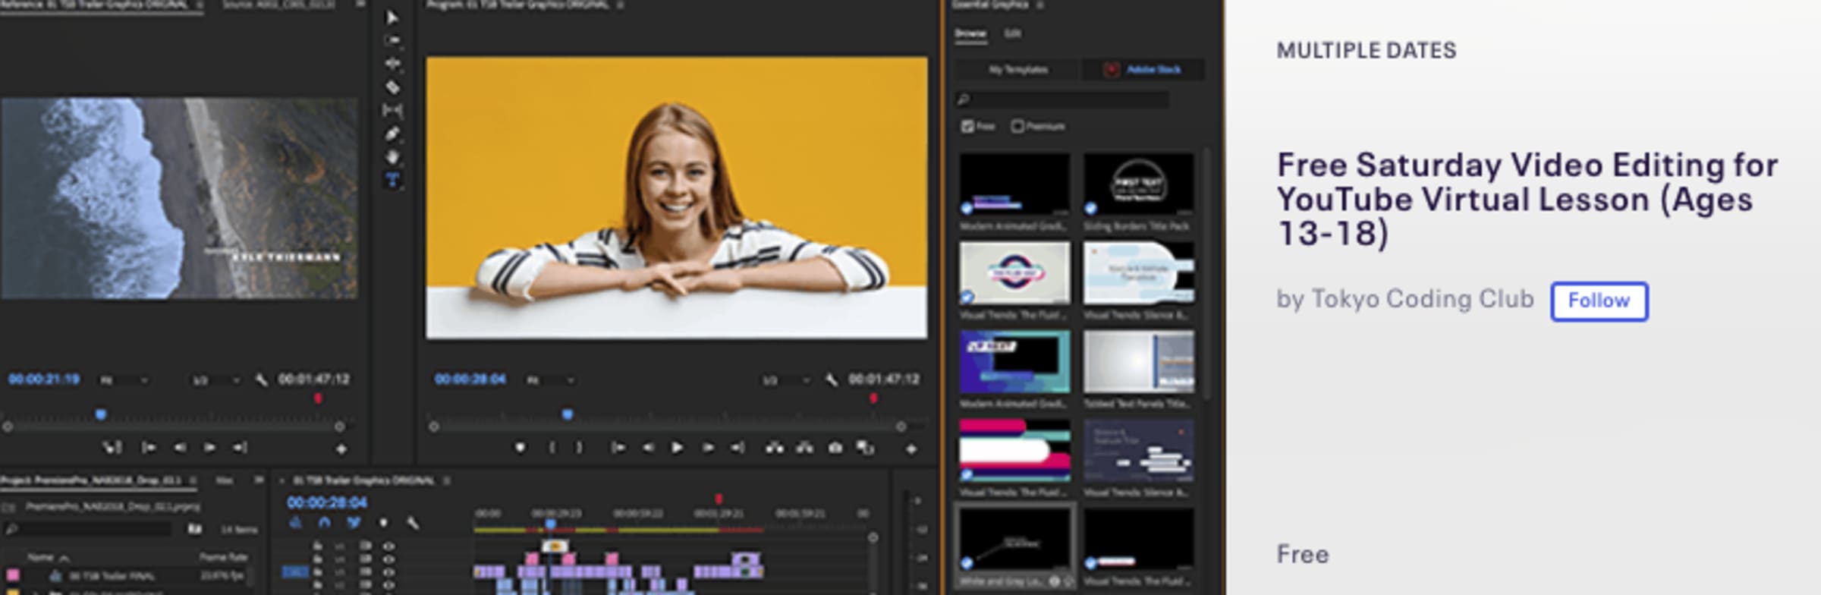The image size is (1821, 595).
Task: Follow Tokyo Coding Club
Action: [1599, 301]
